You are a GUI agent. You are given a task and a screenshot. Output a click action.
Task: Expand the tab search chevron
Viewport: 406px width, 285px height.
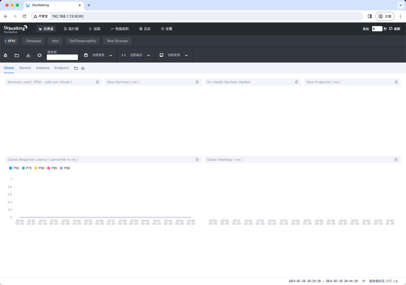pyautogui.click(x=401, y=5)
